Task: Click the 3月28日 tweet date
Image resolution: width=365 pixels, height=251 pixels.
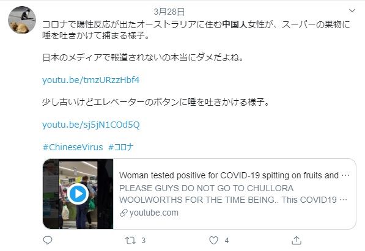Action: (x=169, y=12)
